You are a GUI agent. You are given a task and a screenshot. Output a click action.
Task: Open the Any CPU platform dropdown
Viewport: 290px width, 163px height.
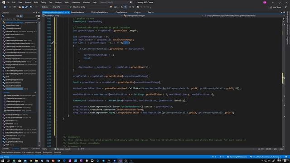click(x=60, y=7)
